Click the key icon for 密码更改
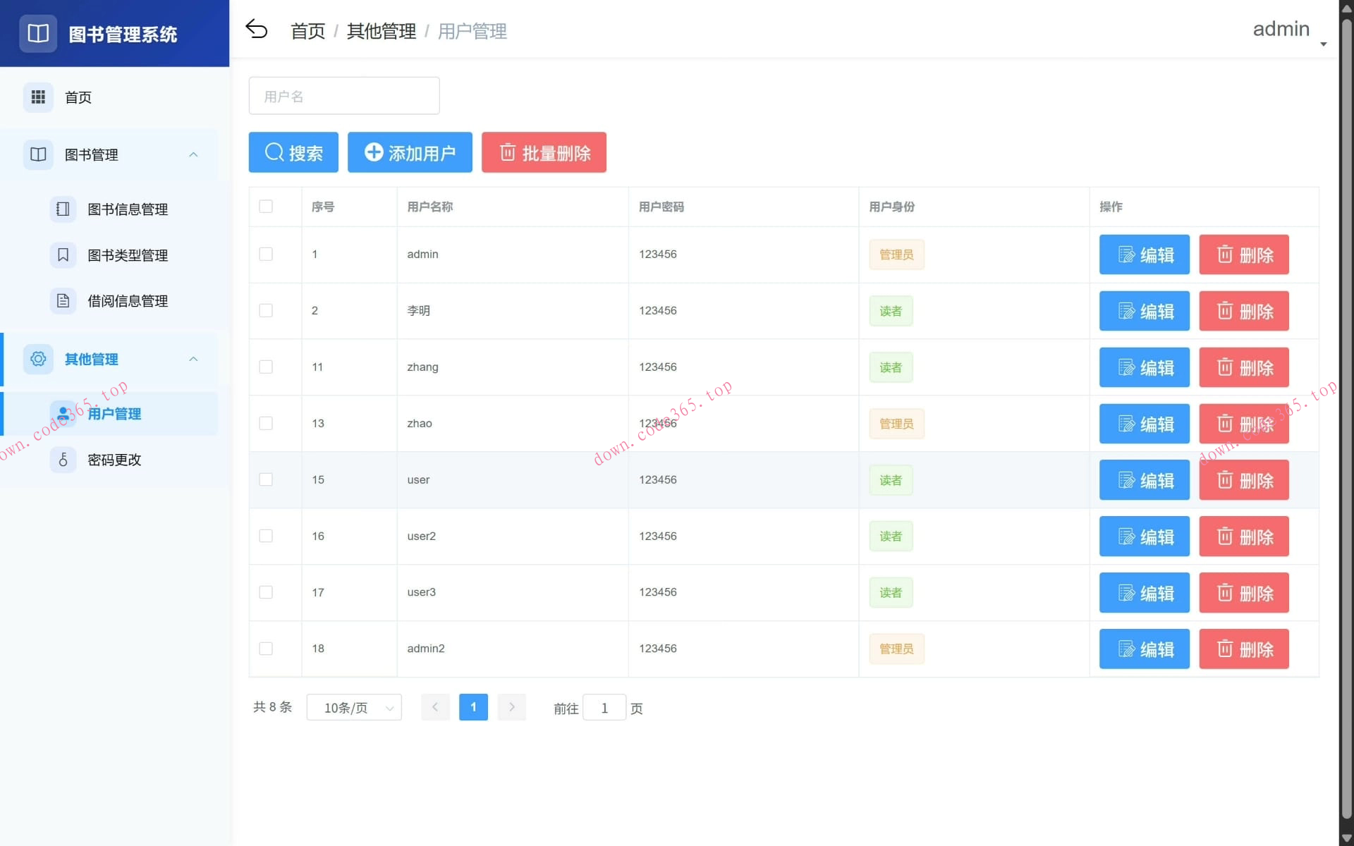This screenshot has width=1354, height=846. (x=63, y=460)
